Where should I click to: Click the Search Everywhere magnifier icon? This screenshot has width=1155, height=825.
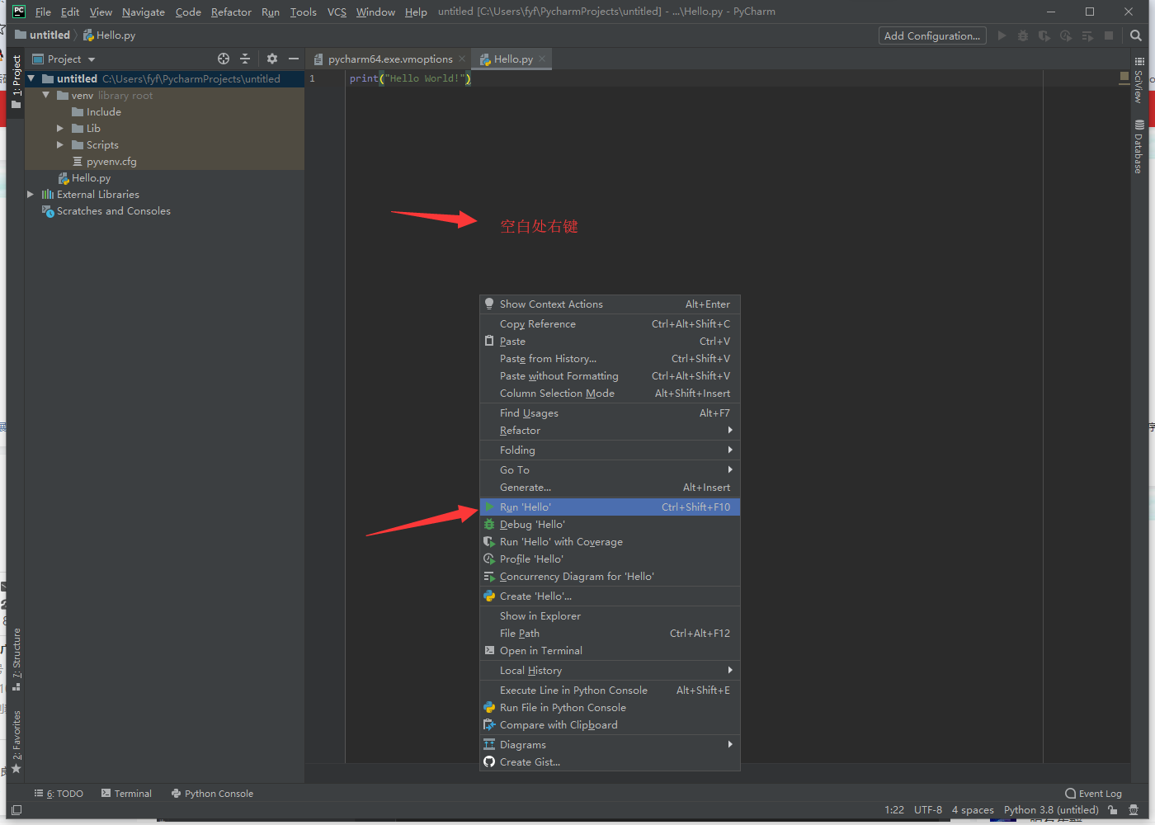pos(1136,35)
